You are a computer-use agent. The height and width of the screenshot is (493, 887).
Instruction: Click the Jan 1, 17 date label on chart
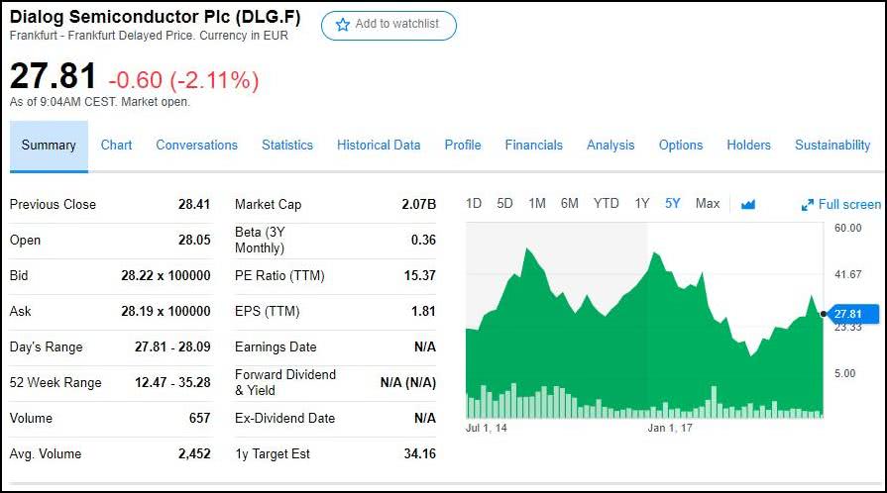(670, 428)
